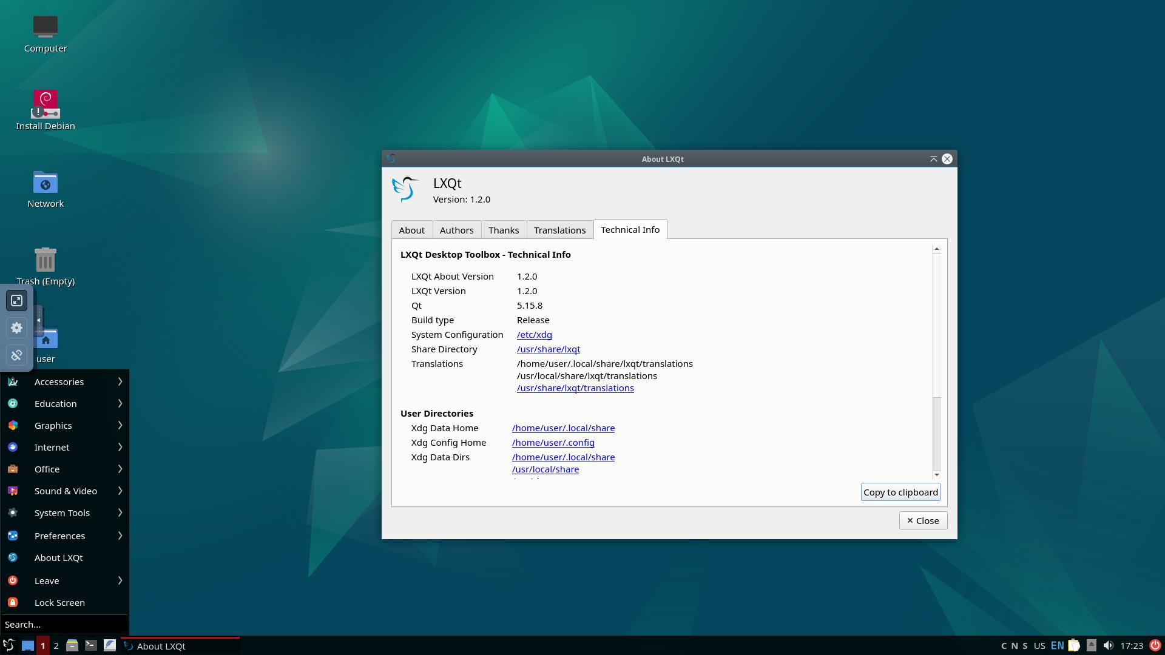Image resolution: width=1165 pixels, height=655 pixels.
Task: Switch to the Thanks tab
Action: point(504,230)
